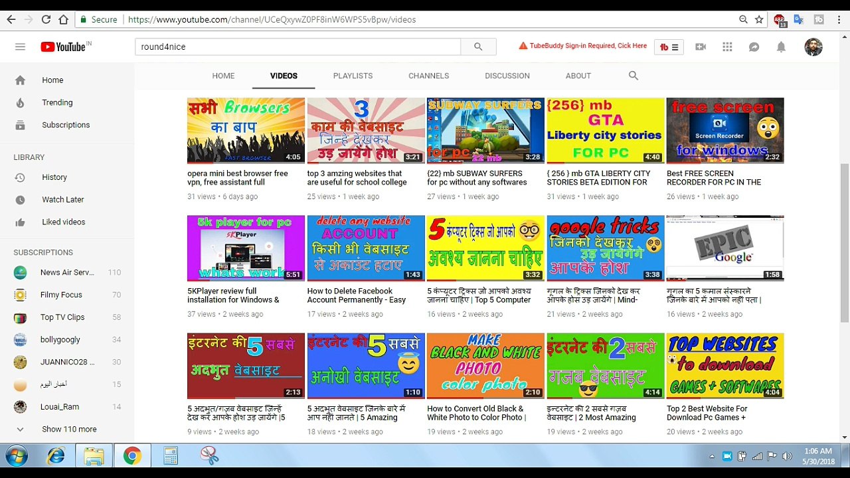This screenshot has height=478, width=850.
Task: Open the YouTube apps grid icon
Action: 727,46
